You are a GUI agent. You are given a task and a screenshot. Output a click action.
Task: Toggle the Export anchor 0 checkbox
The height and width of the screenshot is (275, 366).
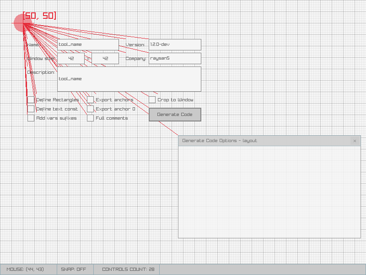(x=91, y=109)
